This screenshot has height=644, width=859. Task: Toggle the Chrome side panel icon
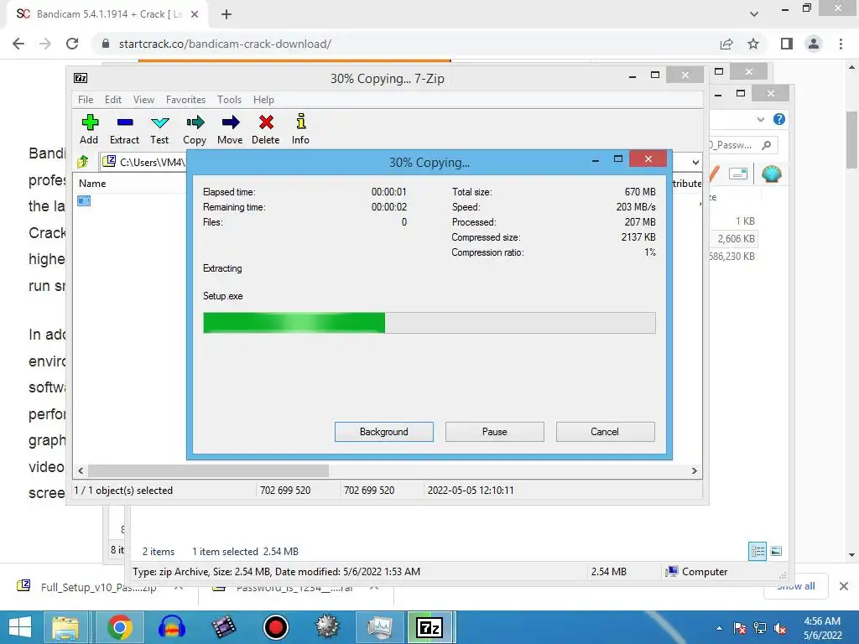pyautogui.click(x=787, y=44)
